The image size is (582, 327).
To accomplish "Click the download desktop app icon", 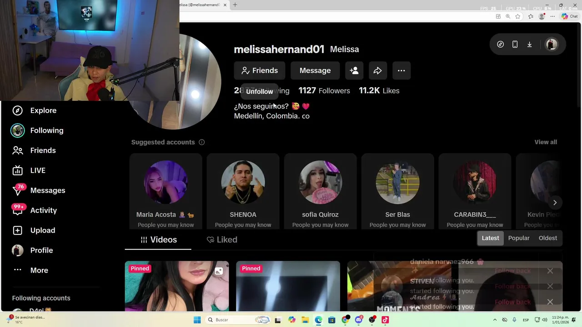I will click(x=529, y=44).
